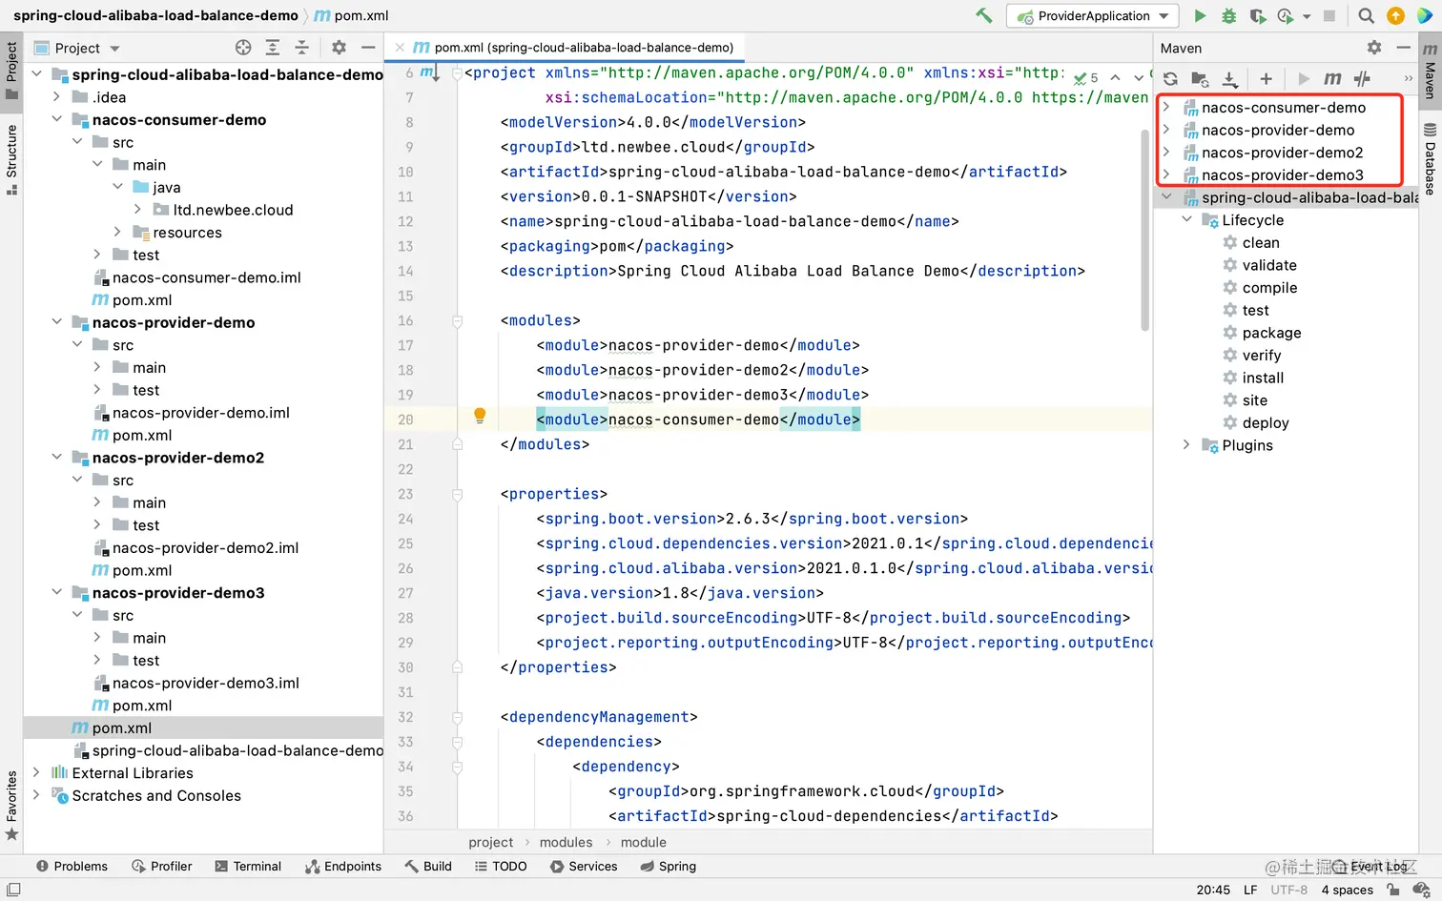Open Project view selector dropdown

pos(114,48)
